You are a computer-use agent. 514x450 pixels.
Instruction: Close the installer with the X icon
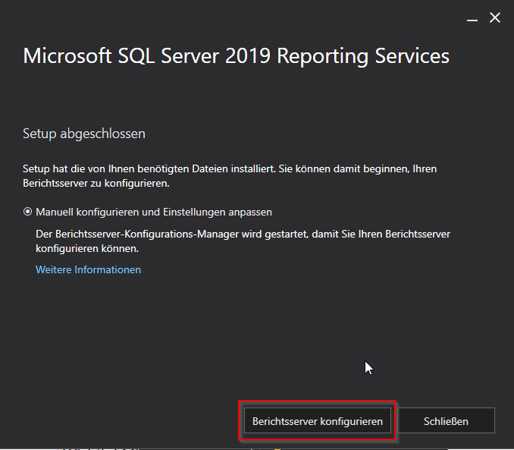[495, 17]
